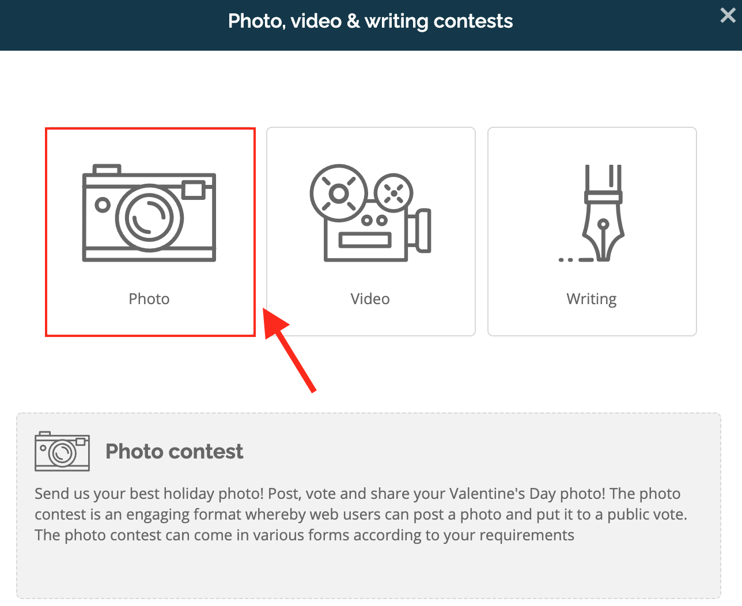This screenshot has width=742, height=606.
Task: Select the "Photo" label under the camera
Action: coord(149,299)
